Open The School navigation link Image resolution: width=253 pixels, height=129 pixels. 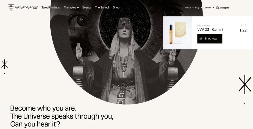(x=102, y=7)
